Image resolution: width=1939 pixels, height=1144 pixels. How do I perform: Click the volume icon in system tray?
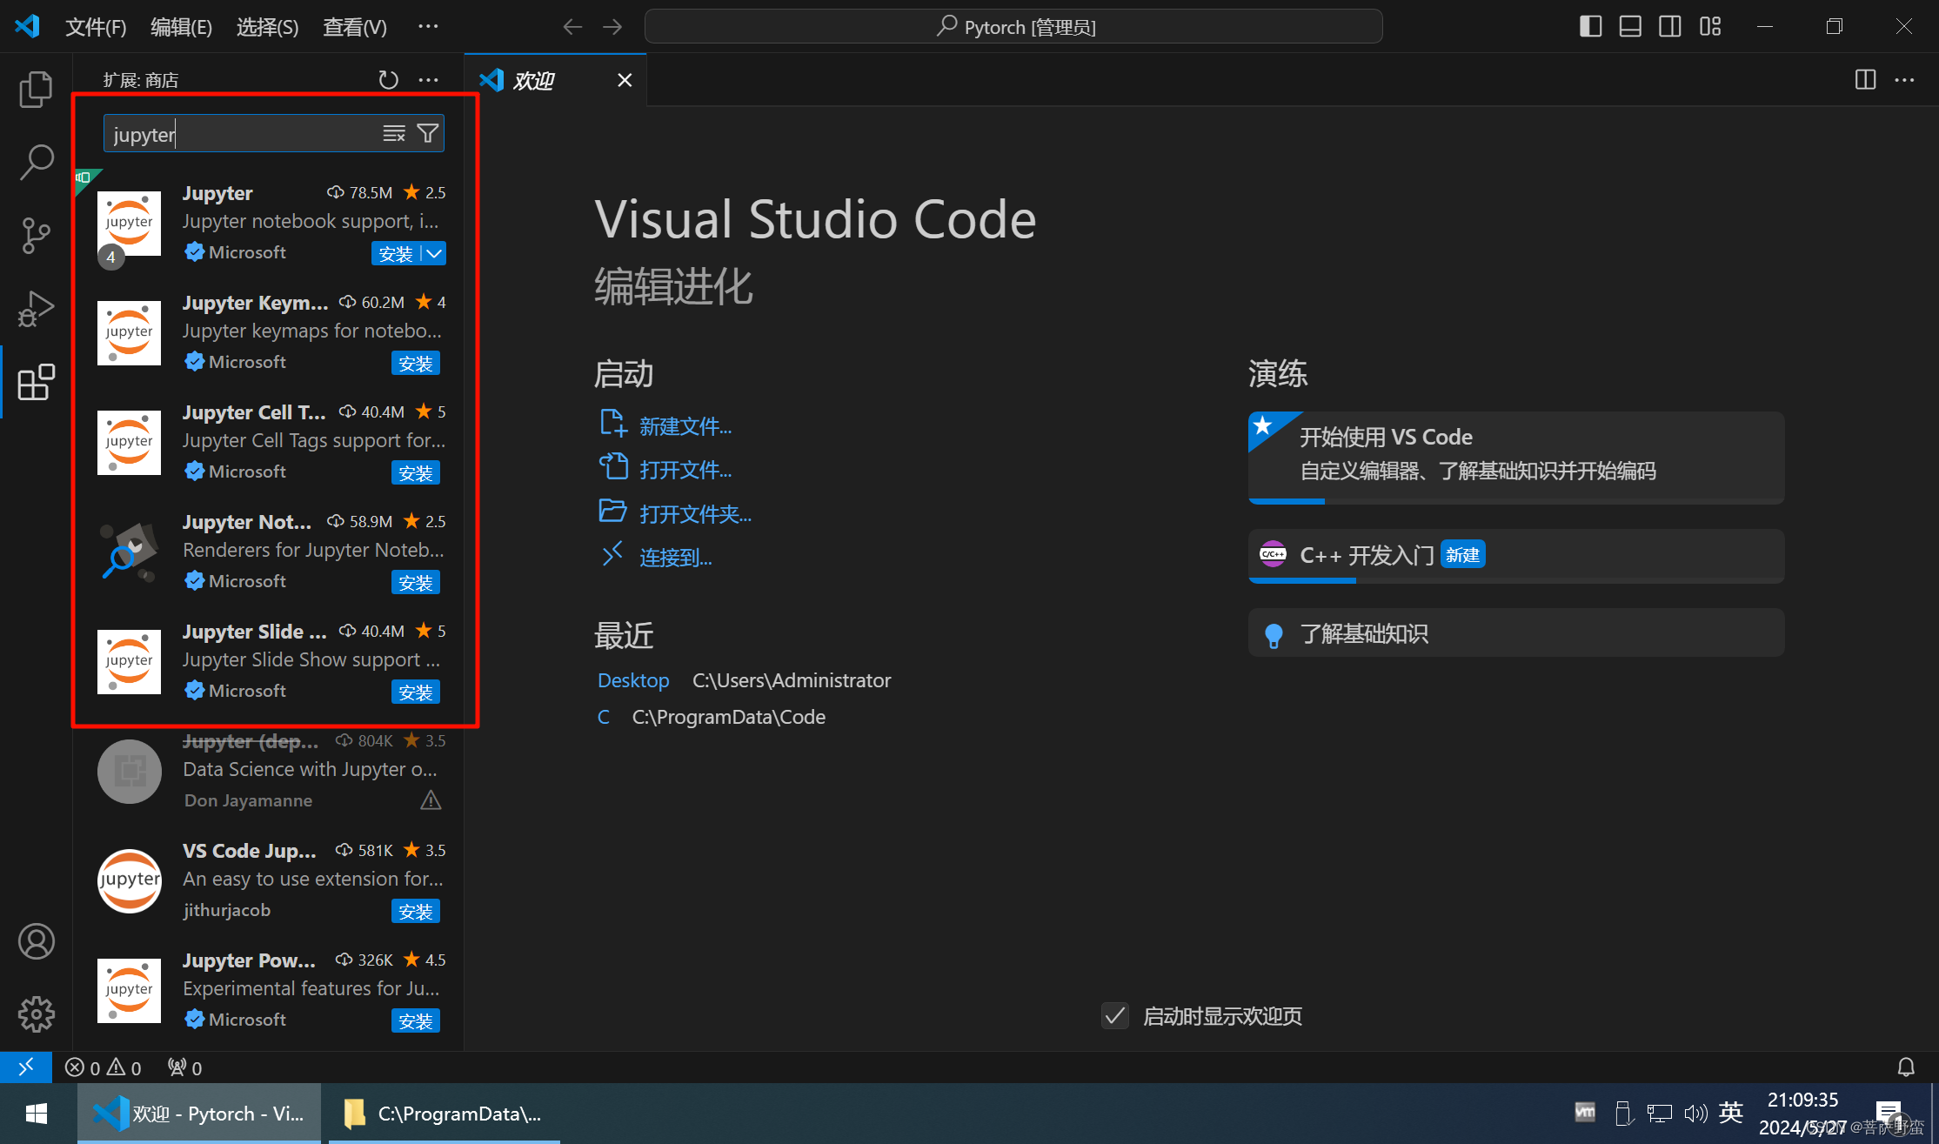point(1695,1114)
